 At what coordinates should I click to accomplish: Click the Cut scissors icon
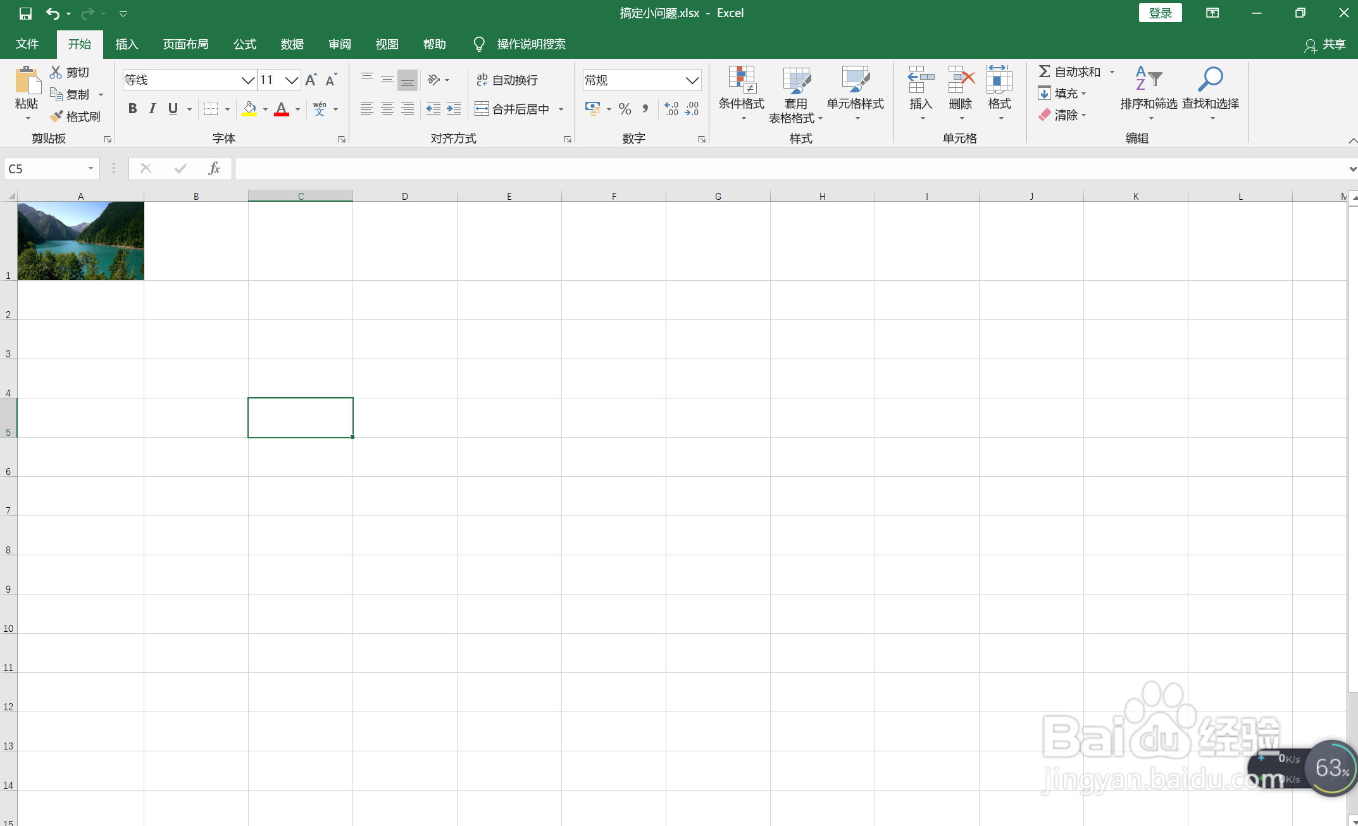(x=56, y=72)
